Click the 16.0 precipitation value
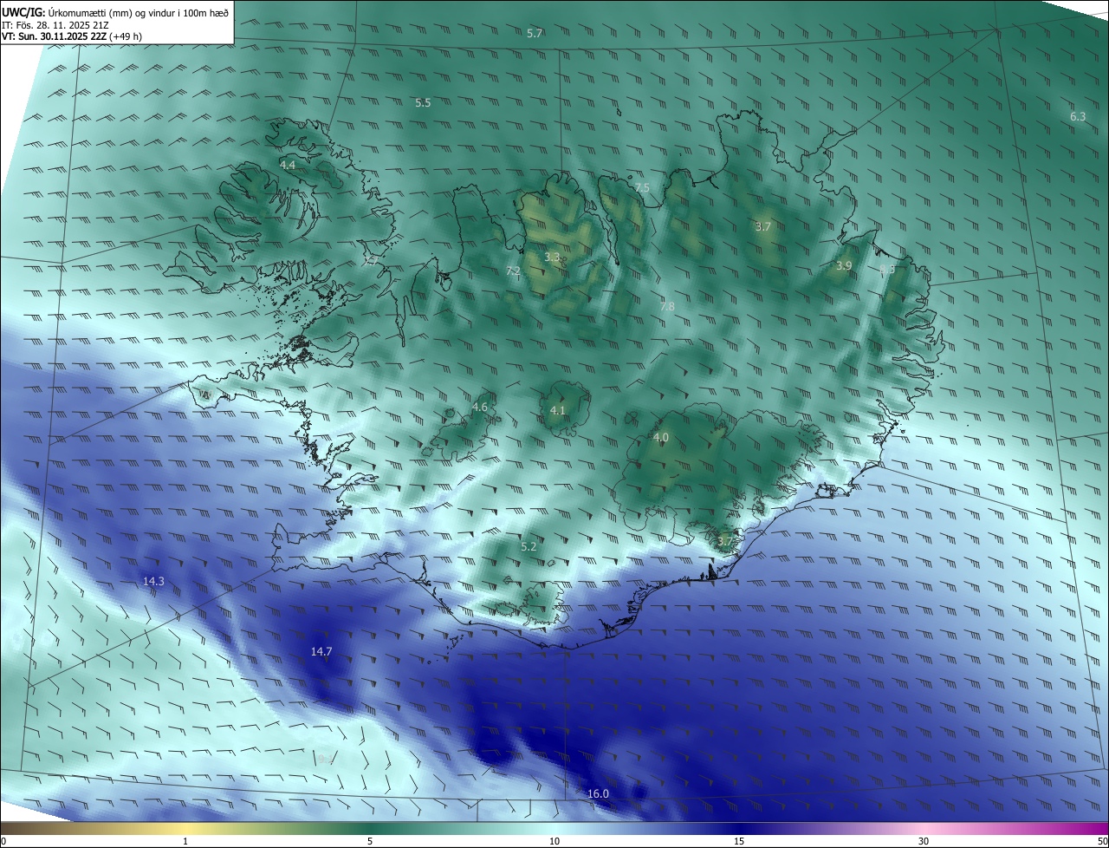 [x=598, y=793]
